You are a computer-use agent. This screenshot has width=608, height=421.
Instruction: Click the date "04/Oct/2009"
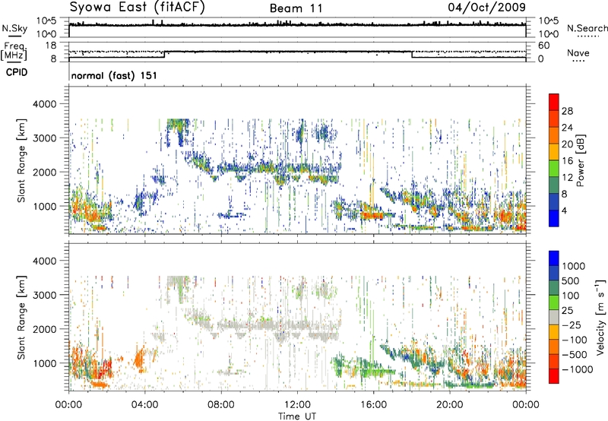(x=487, y=8)
